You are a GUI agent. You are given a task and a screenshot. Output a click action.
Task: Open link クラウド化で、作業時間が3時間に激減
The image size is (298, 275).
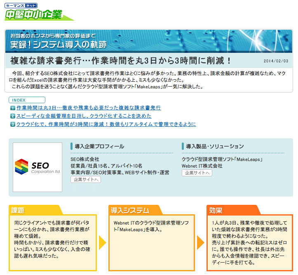[106, 124]
